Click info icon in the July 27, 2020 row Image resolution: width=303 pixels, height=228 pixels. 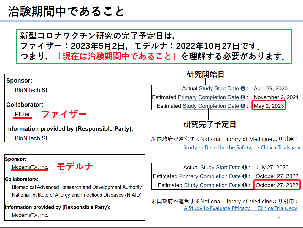(245, 167)
